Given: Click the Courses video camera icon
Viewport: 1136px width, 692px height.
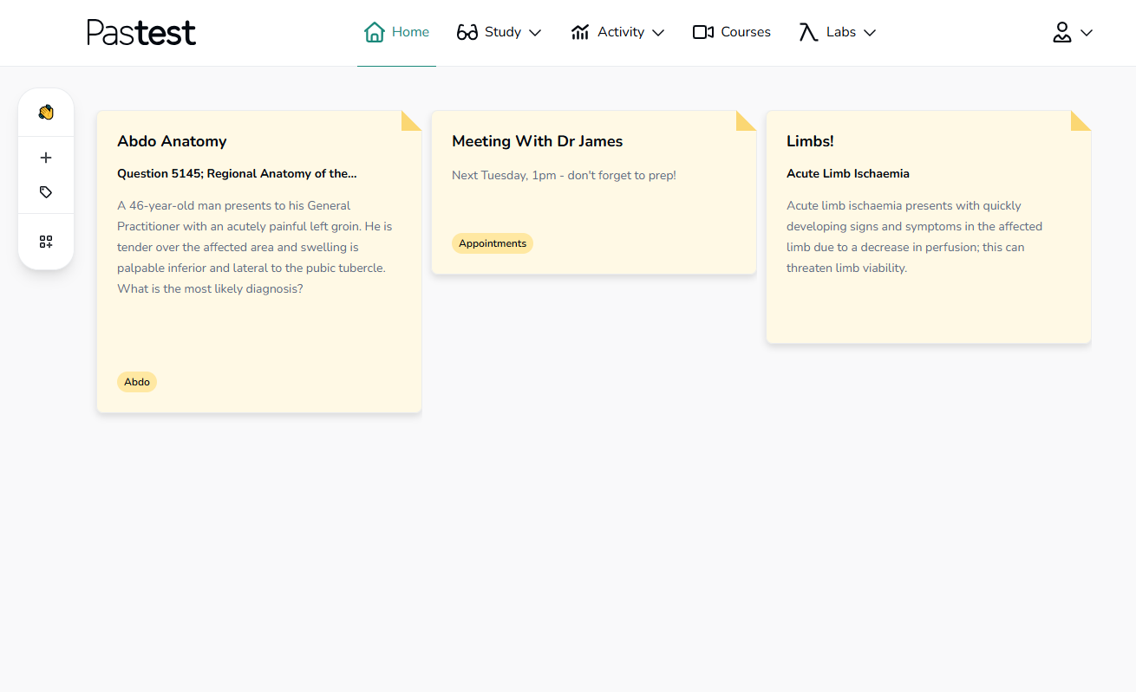Looking at the screenshot, I should pyautogui.click(x=702, y=33).
